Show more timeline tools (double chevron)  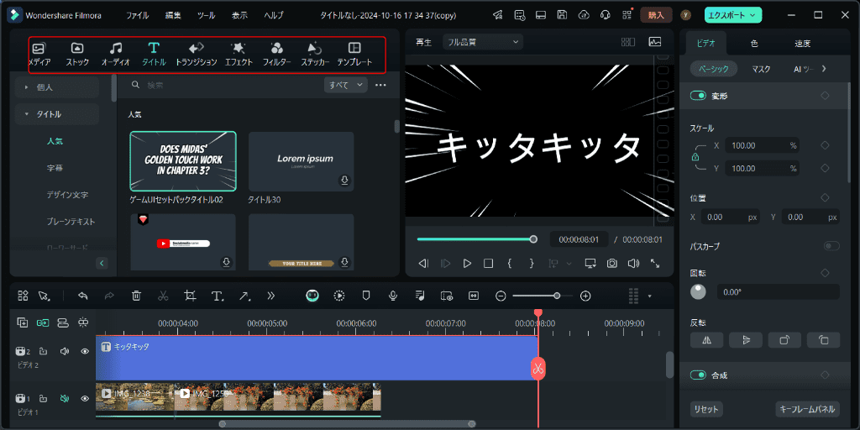(x=271, y=296)
